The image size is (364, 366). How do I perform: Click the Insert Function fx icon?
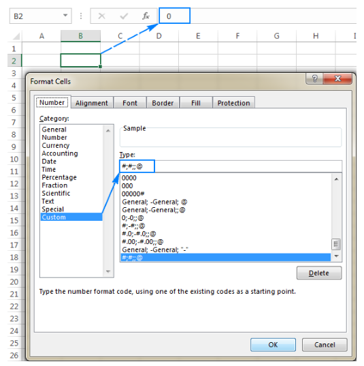[146, 16]
